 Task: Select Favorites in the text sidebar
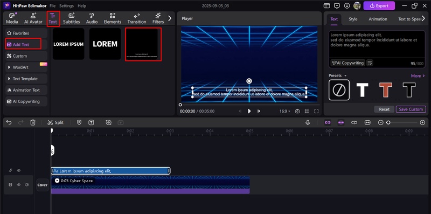click(26, 33)
